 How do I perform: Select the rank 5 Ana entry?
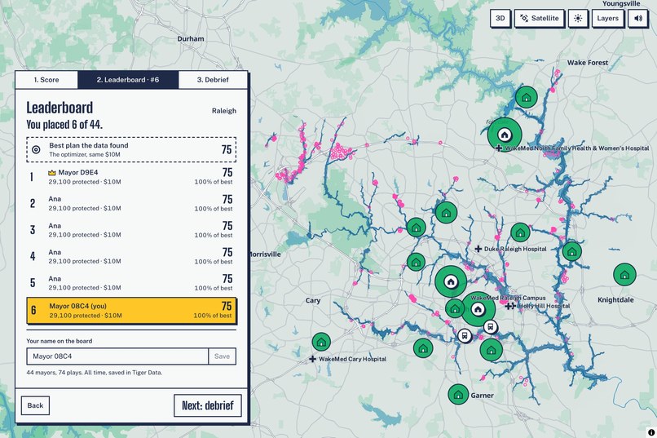click(131, 282)
